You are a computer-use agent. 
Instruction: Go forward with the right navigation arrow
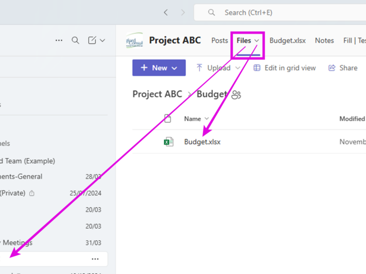[183, 12]
